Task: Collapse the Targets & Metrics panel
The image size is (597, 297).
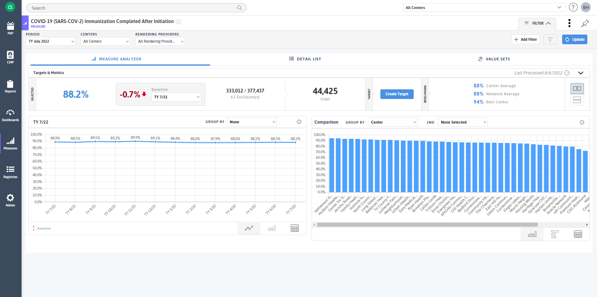Action: pos(581,73)
